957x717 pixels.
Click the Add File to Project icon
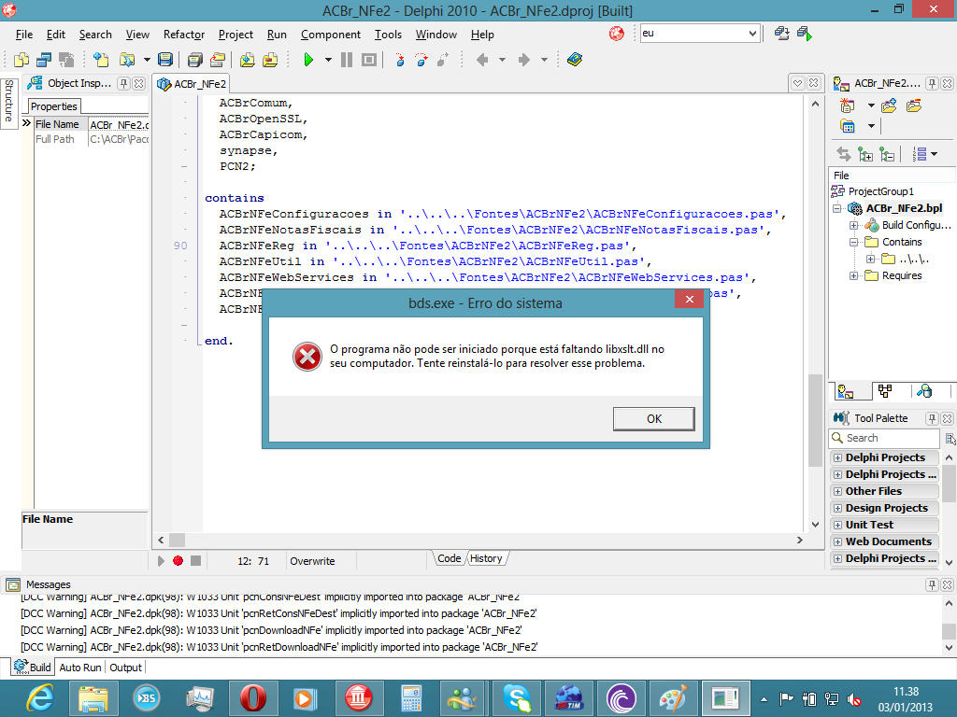[x=247, y=60]
